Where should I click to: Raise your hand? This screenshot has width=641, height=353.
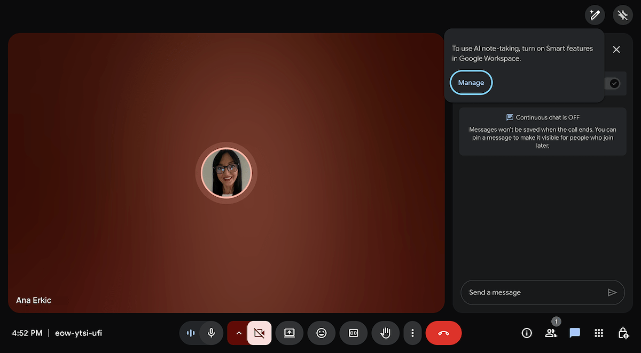[385, 333]
